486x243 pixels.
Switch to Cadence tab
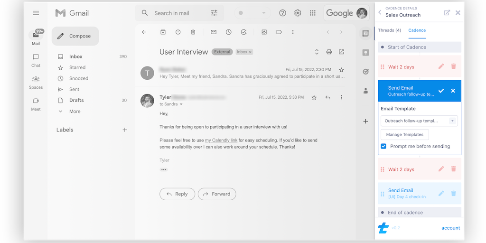[417, 30]
